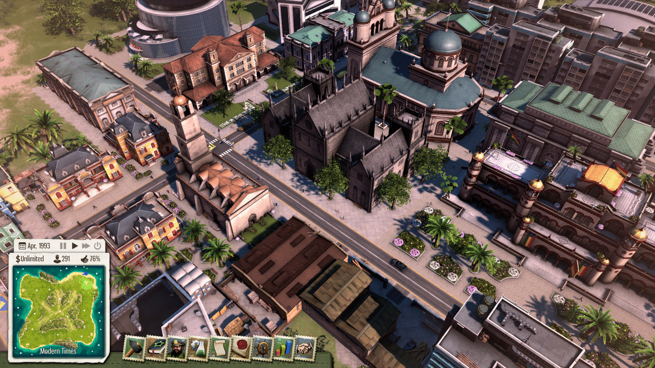Click the island minimap
Image resolution: width=655 pixels, height=368 pixels.
click(x=58, y=311)
